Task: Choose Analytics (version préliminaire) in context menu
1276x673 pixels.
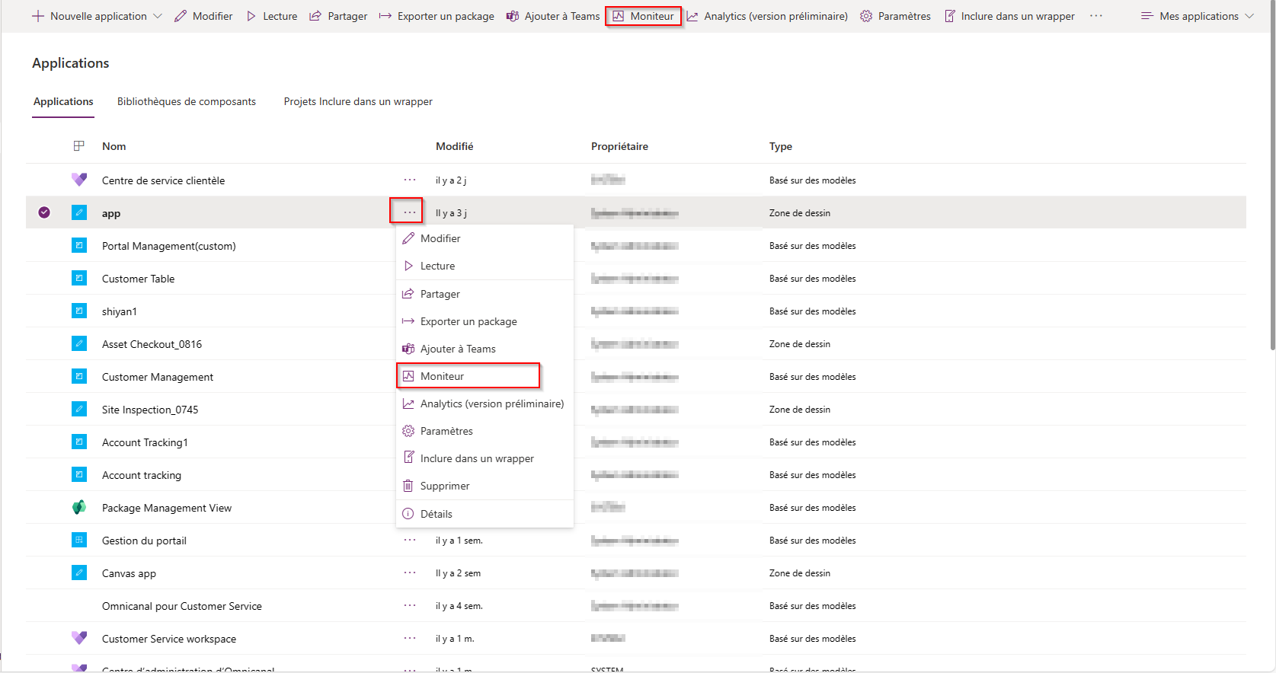Action: click(x=484, y=403)
